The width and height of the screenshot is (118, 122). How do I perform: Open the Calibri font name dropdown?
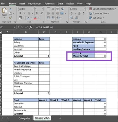coord(33,9)
